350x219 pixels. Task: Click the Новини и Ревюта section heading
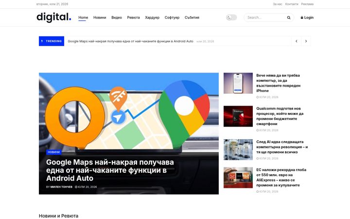(x=58, y=216)
